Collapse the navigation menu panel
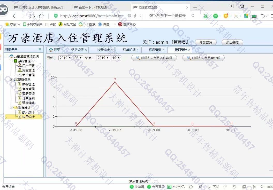This screenshot has height=190, width=273. (40, 49)
